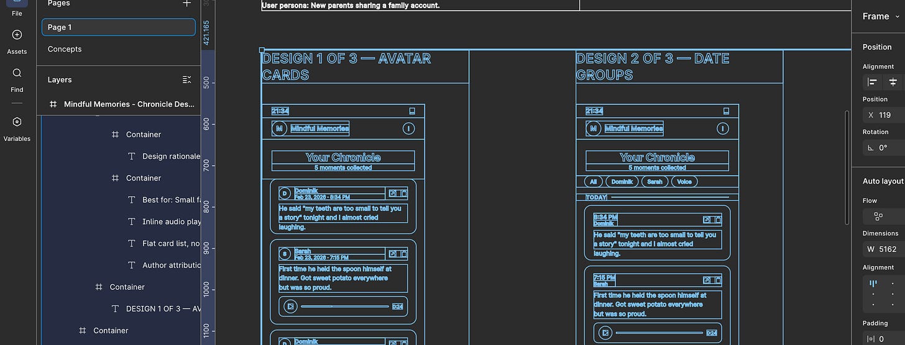The width and height of the screenshot is (905, 345).
Task: Click the Padding field showing 0
Action: tap(883, 339)
